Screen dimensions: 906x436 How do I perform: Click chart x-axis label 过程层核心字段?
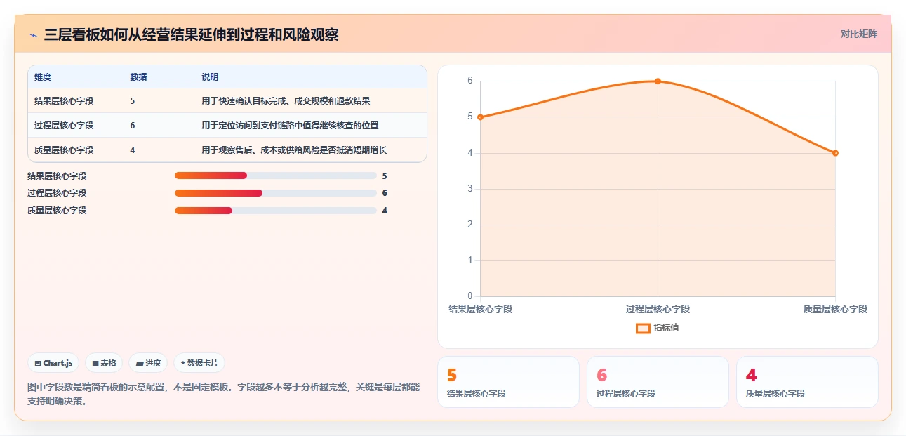pos(658,309)
